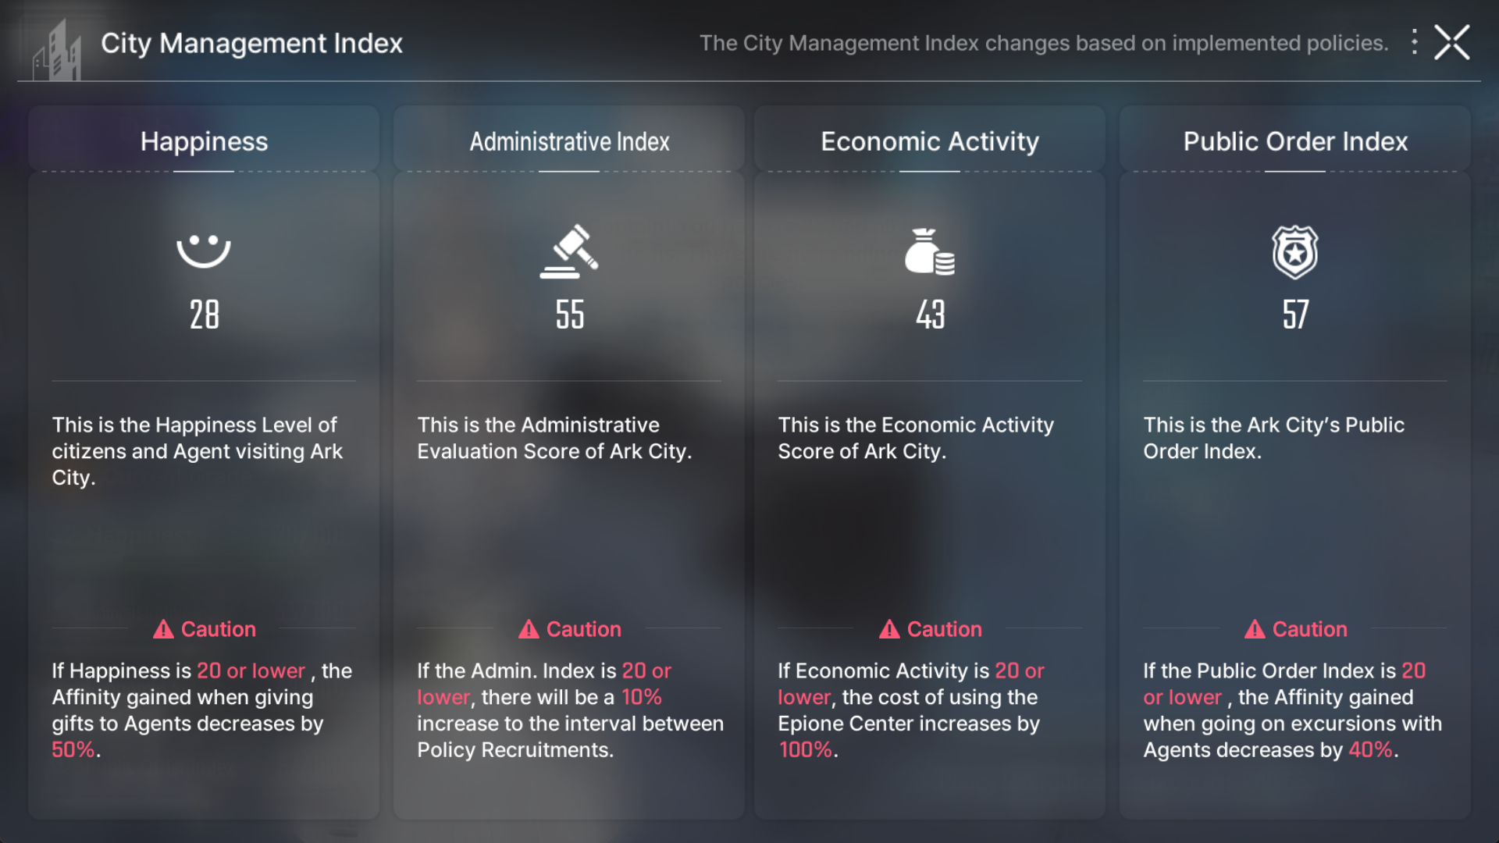Screen dimensions: 1499x843
Task: Click the Public Order police badge icon
Action: coord(1294,252)
